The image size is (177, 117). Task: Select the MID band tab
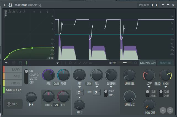pyautogui.click(x=12, y=76)
